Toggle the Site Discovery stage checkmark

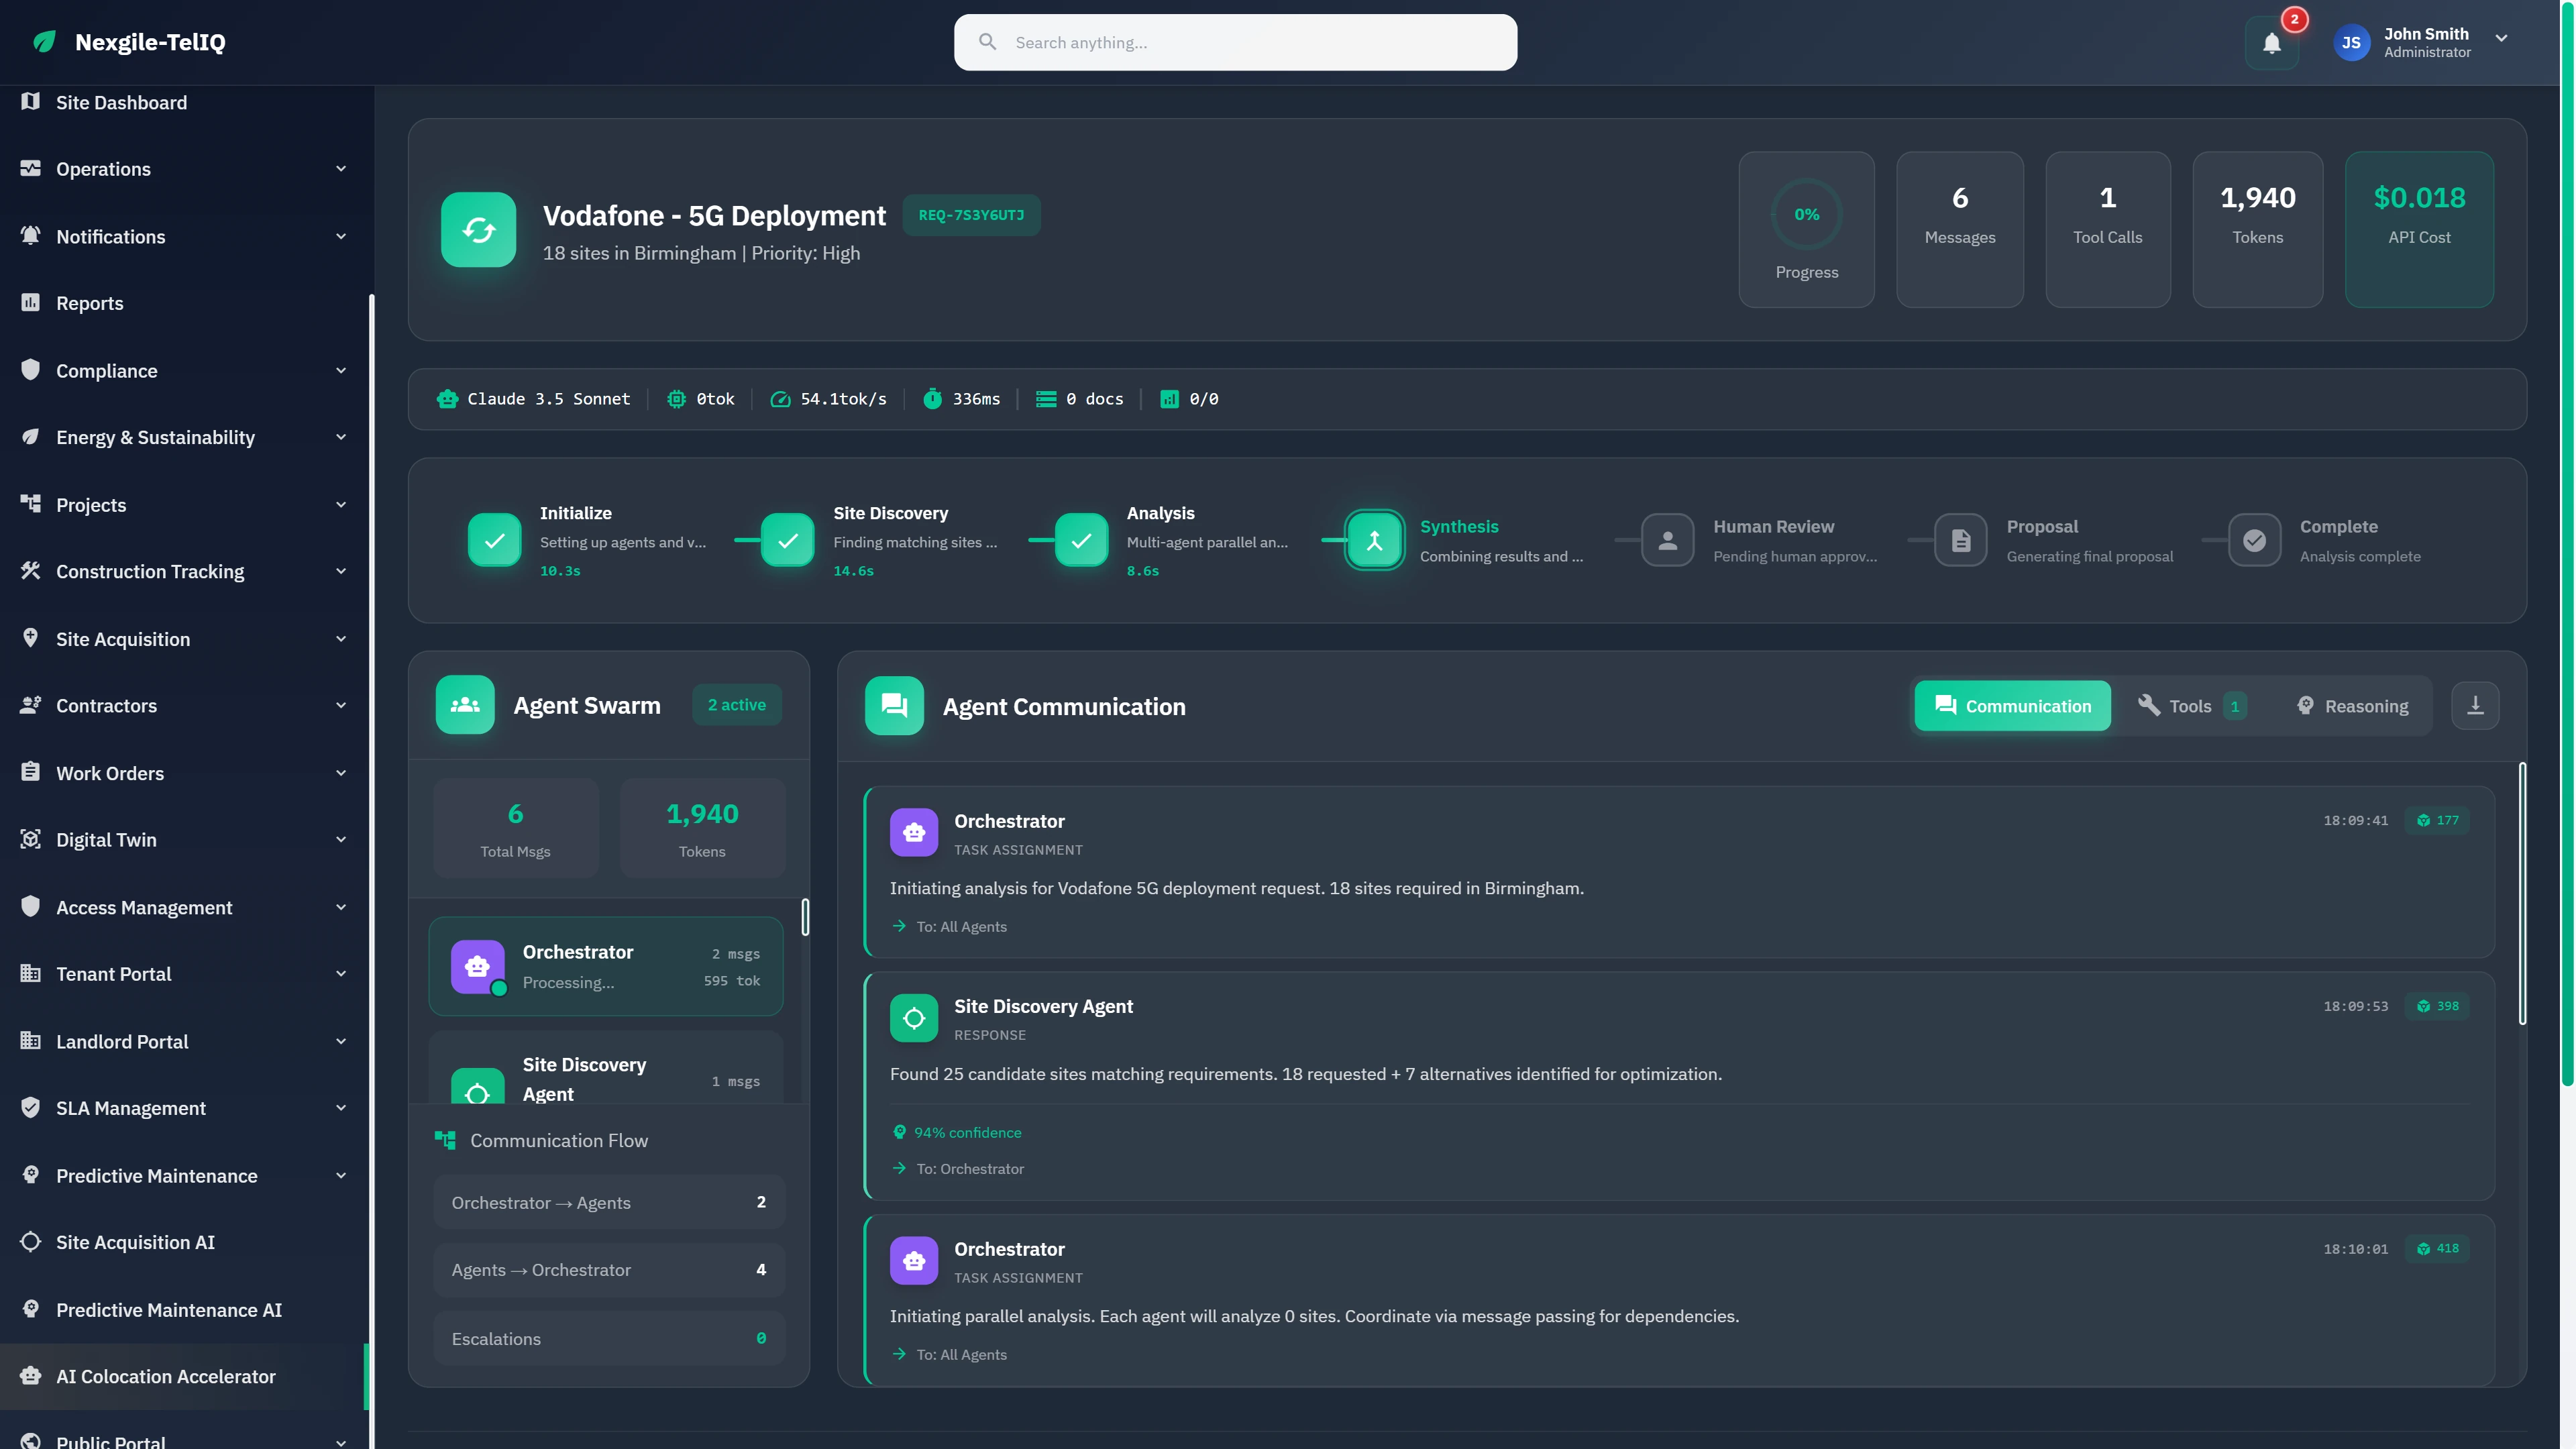(787, 540)
